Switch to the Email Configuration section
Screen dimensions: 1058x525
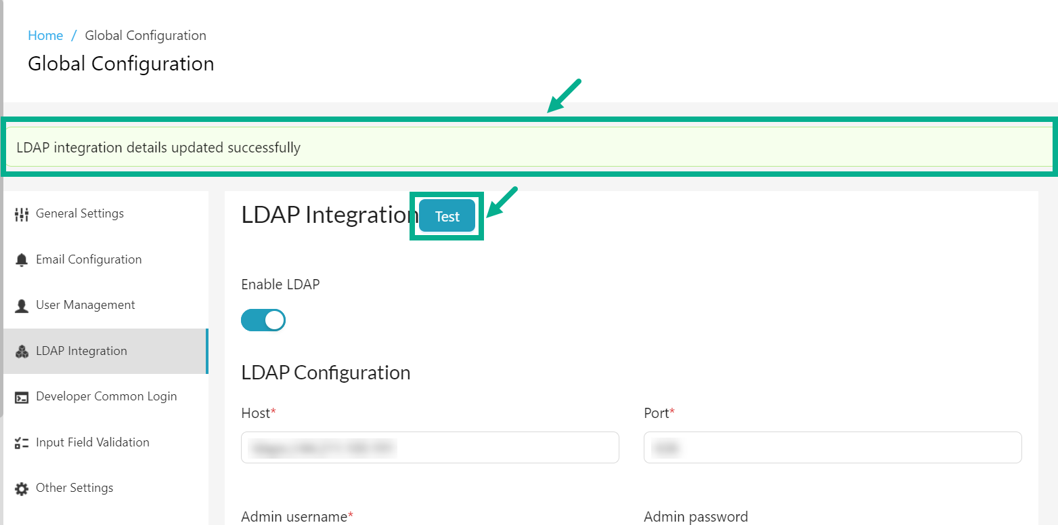[89, 259]
